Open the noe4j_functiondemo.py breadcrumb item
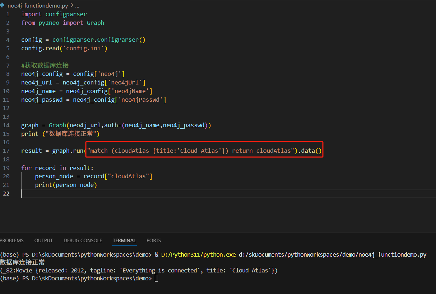 pyautogui.click(x=38, y=6)
